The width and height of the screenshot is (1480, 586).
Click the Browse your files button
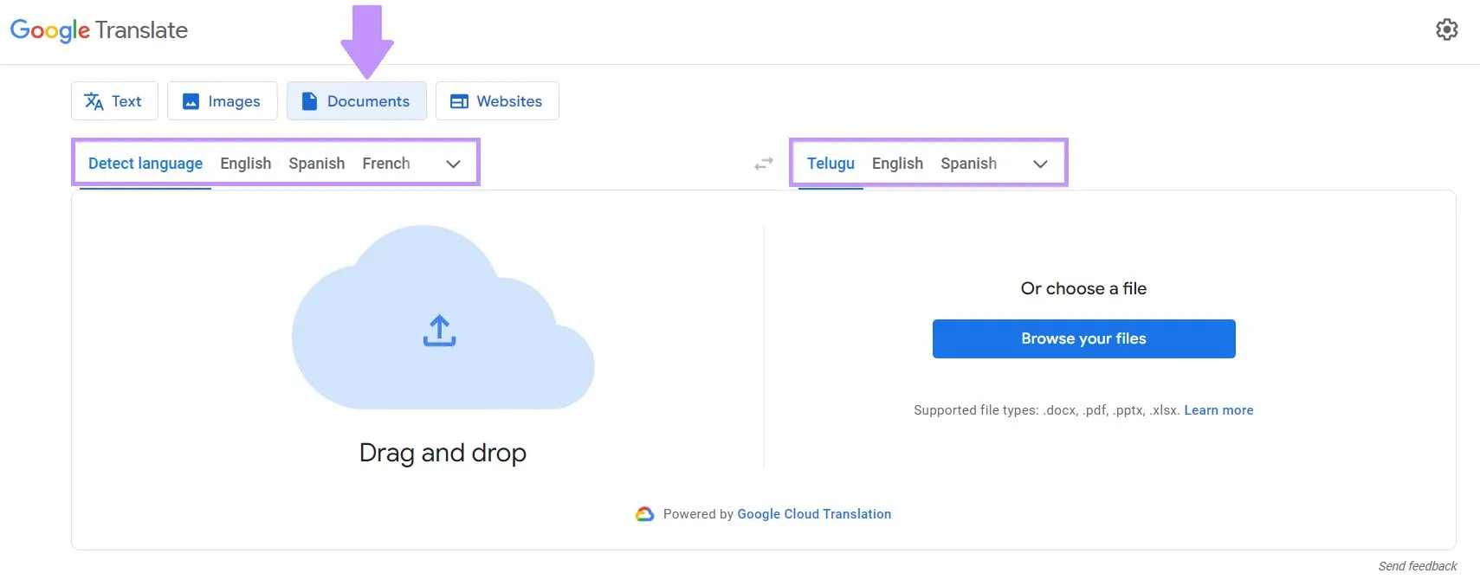click(x=1083, y=338)
